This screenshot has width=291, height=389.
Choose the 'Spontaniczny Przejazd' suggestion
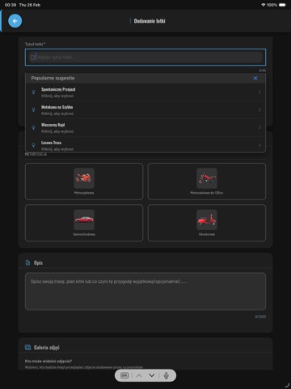(145, 92)
